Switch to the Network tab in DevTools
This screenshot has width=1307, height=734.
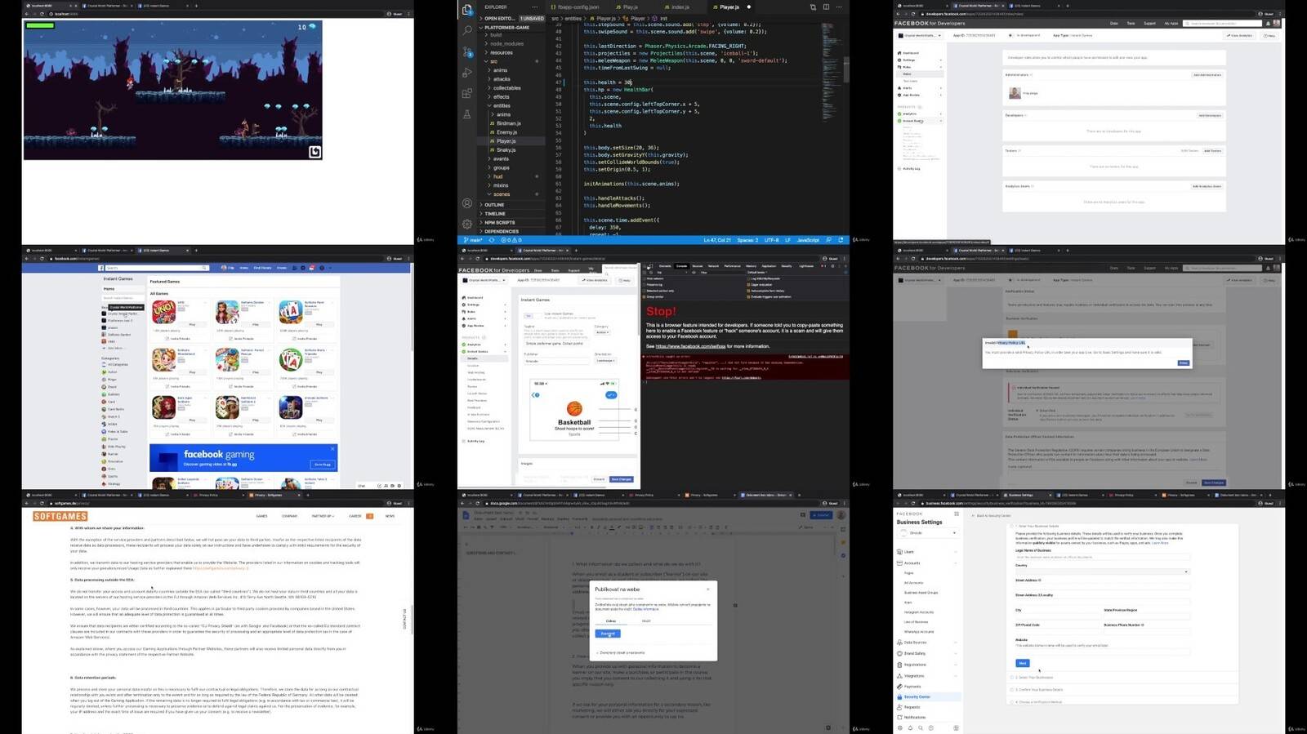pyautogui.click(x=713, y=265)
